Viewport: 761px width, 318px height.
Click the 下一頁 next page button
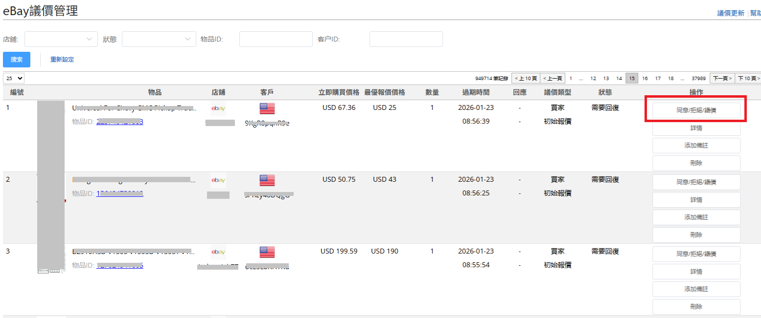722,78
